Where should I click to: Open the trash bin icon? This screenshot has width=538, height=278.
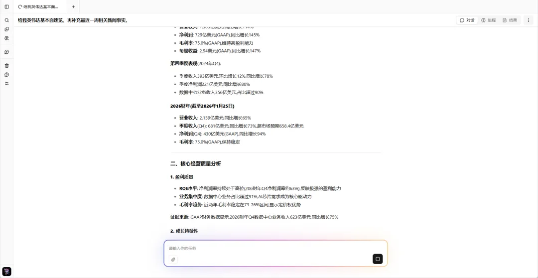(6, 66)
